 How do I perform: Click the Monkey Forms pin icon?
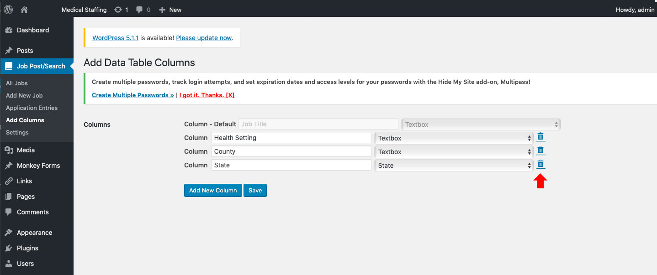coord(9,166)
